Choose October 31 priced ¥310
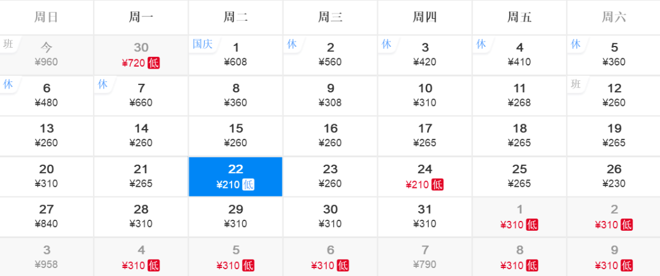The height and width of the screenshot is (276, 660). click(425, 217)
